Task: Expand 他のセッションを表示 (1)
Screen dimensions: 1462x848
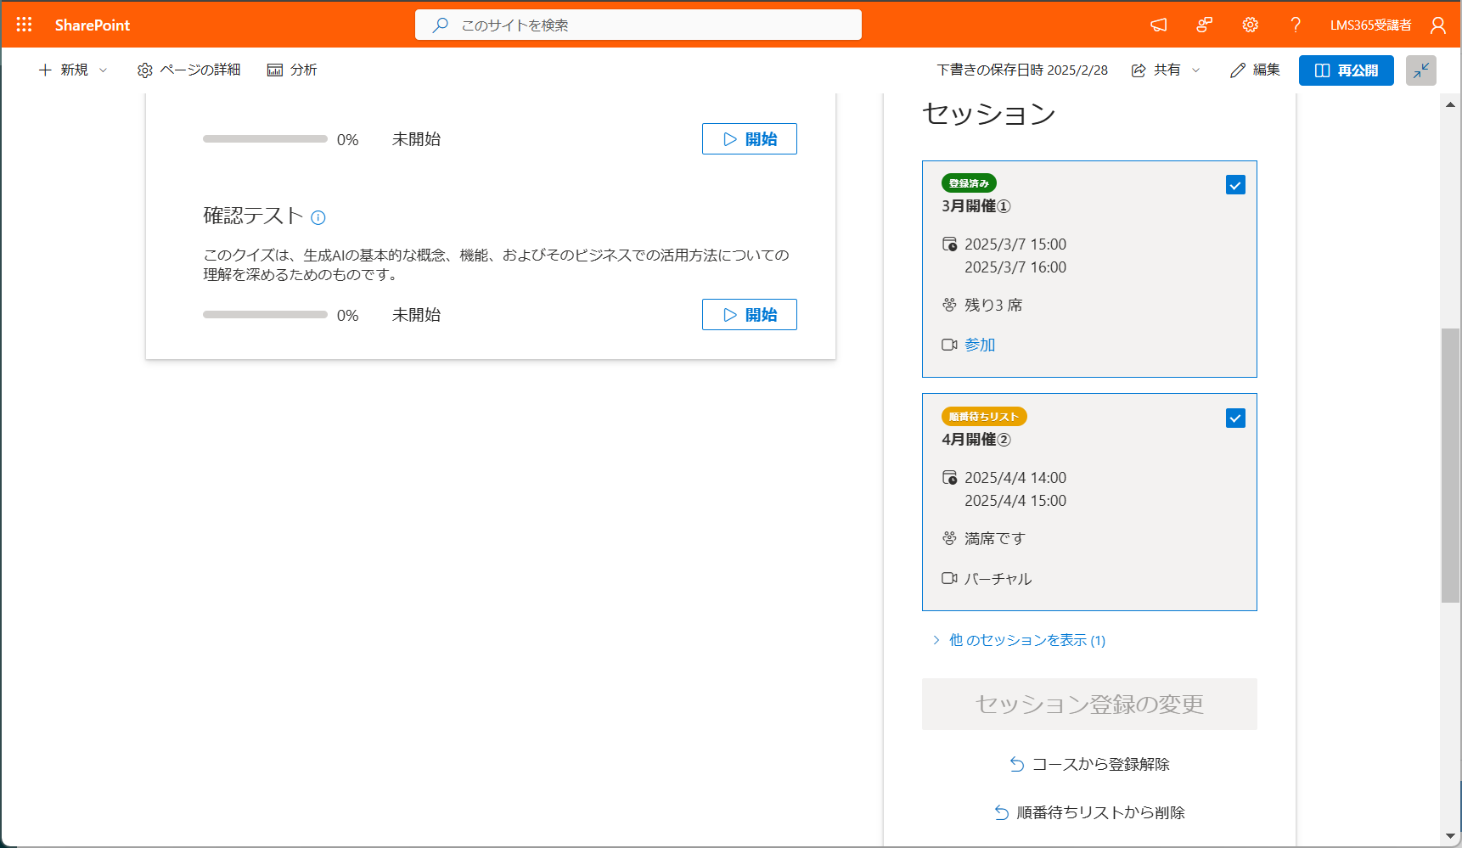Action: (x=1018, y=640)
